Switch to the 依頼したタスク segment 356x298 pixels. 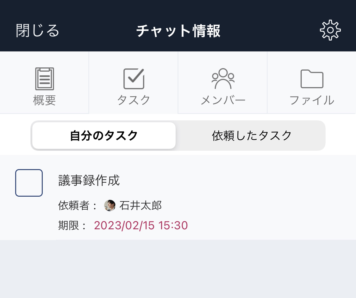pyautogui.click(x=251, y=135)
